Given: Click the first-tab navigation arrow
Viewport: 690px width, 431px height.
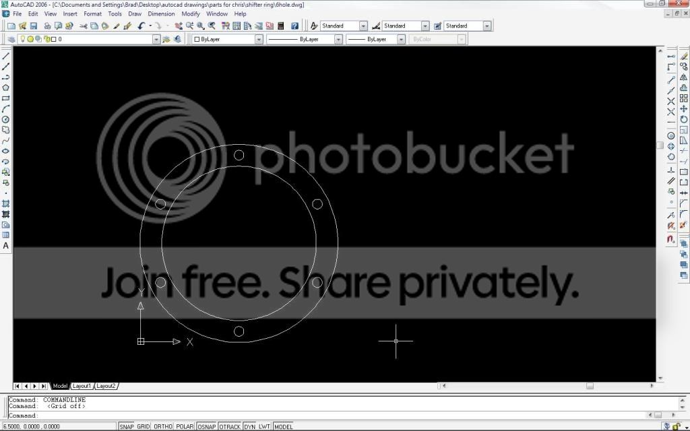Looking at the screenshot, I should [17, 386].
